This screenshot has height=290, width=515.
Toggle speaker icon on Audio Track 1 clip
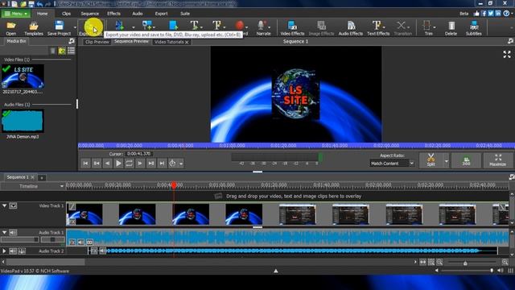pos(80,242)
